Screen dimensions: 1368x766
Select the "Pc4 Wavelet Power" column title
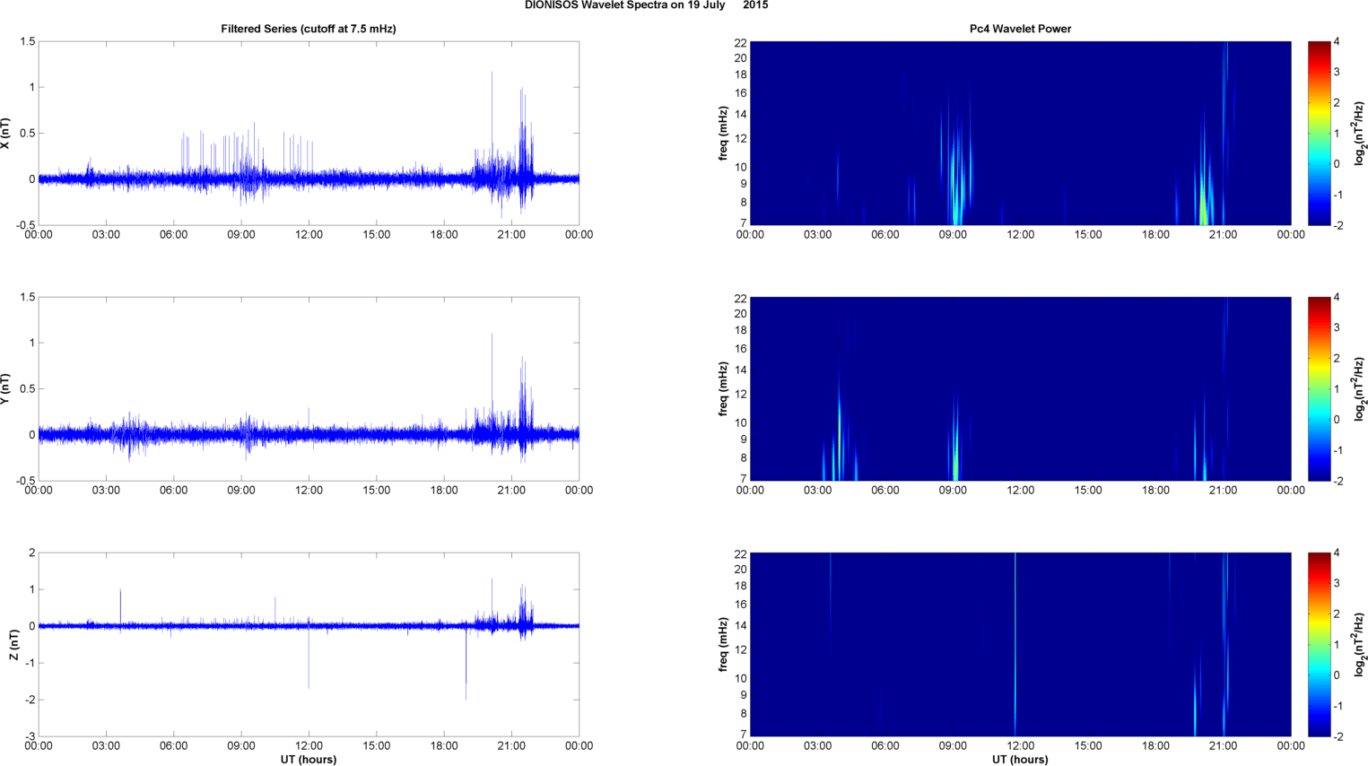[1020, 29]
